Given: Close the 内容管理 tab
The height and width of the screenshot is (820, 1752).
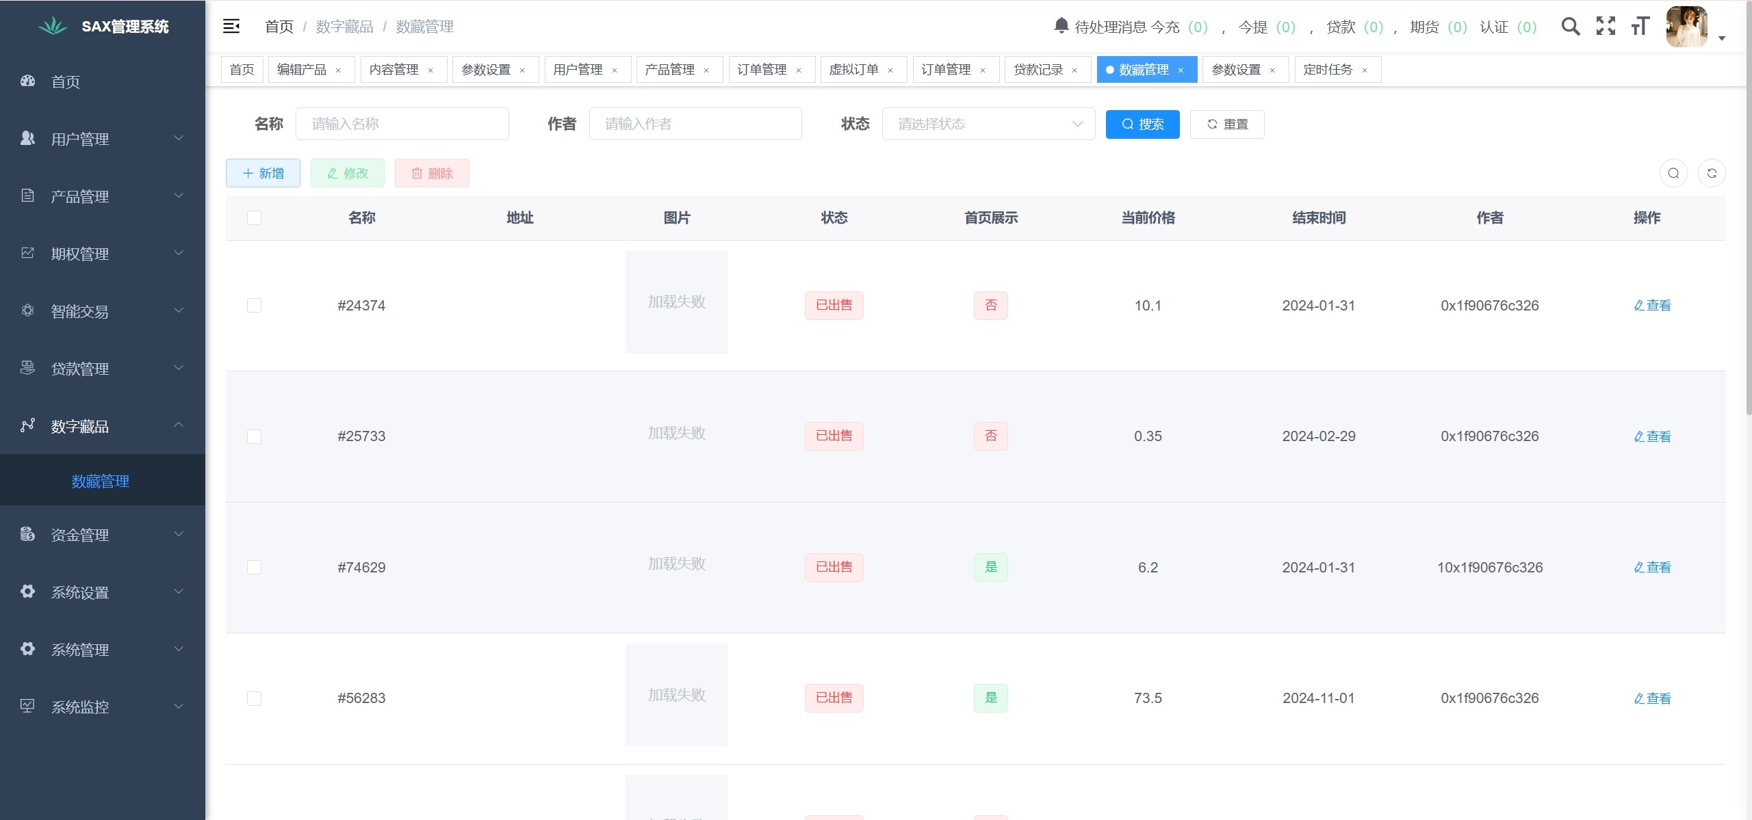Looking at the screenshot, I should point(430,70).
